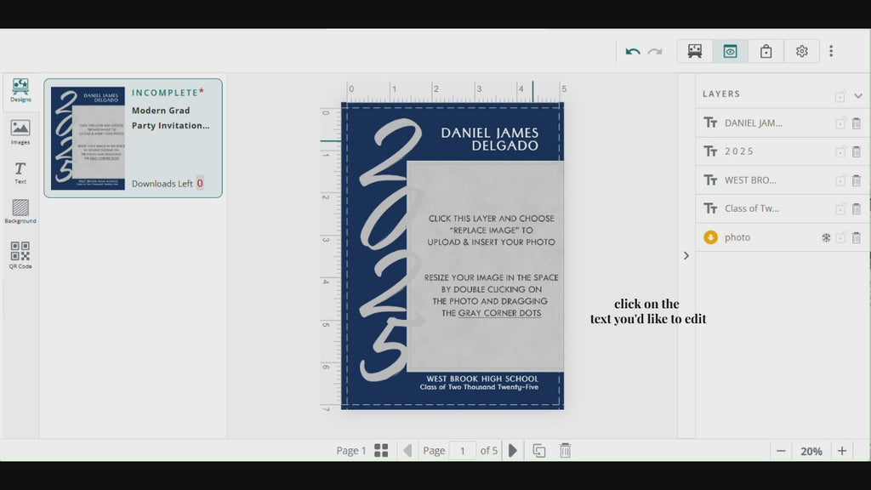Collapse right panel using side arrow
The image size is (871, 490).
pyautogui.click(x=686, y=255)
